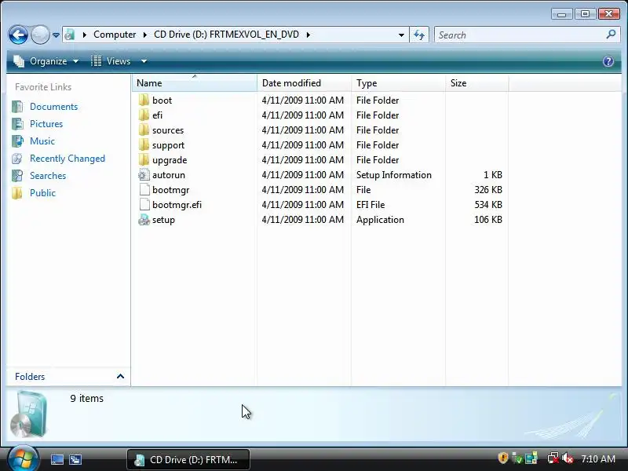Select the bootmgr file icon

pyautogui.click(x=144, y=190)
